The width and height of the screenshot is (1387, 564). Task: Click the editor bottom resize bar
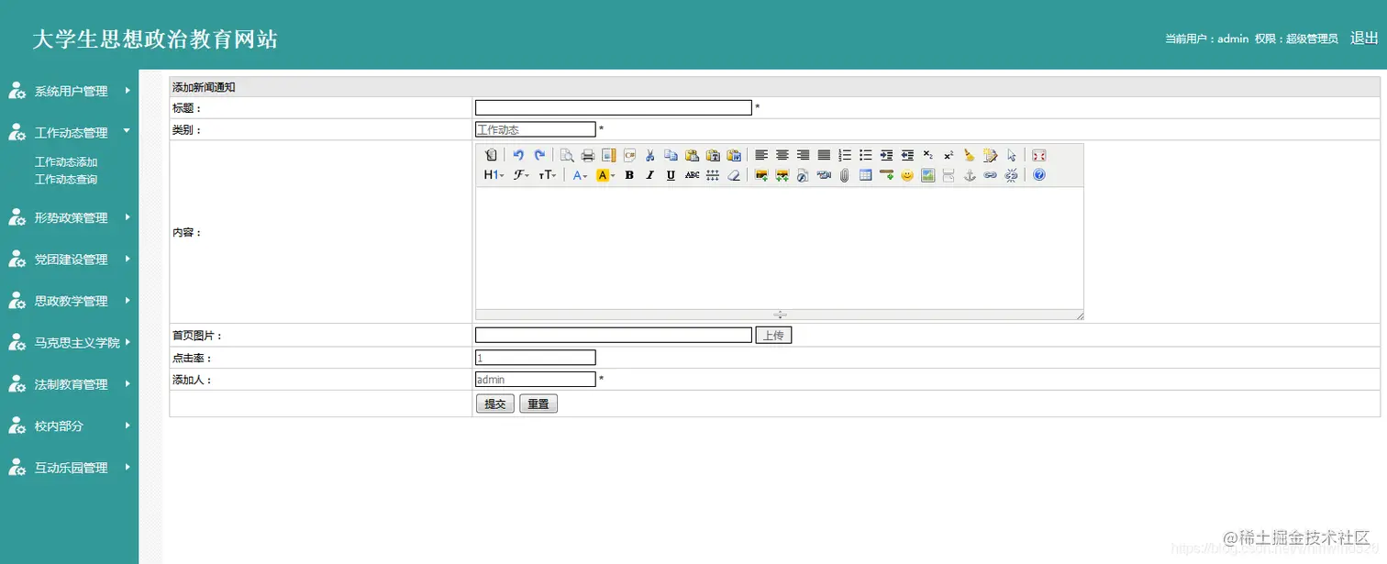[780, 315]
